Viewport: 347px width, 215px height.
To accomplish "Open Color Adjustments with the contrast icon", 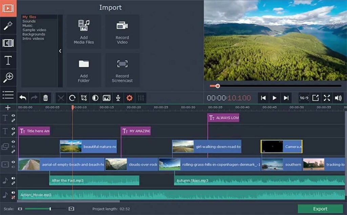I will pyautogui.click(x=95, y=98).
